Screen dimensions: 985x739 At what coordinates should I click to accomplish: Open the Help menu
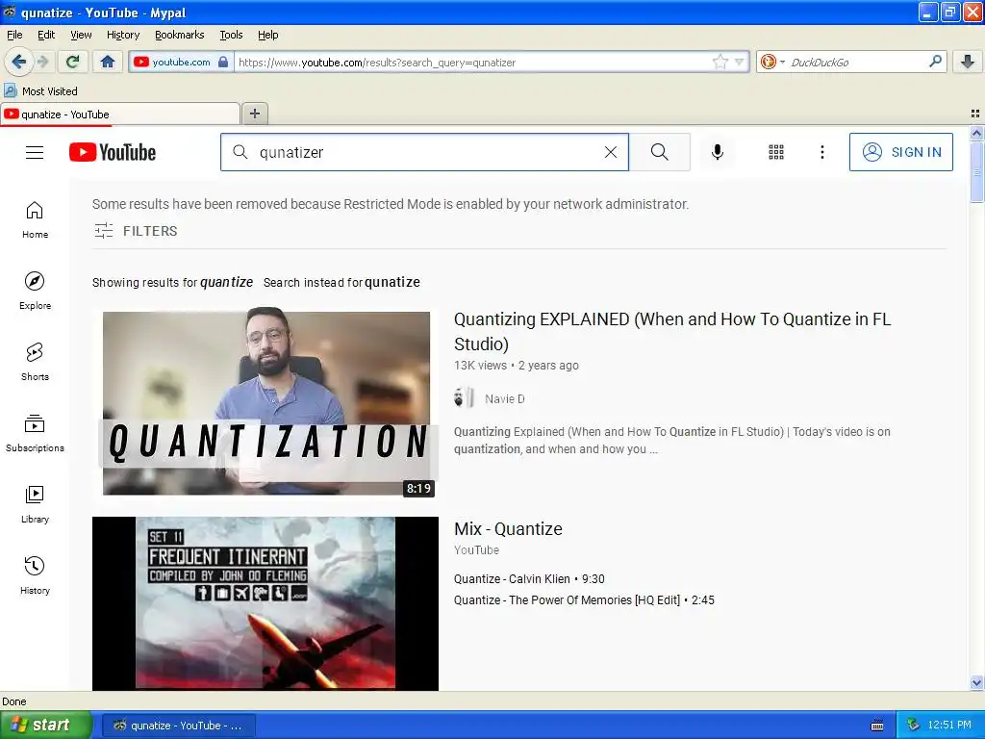click(267, 35)
